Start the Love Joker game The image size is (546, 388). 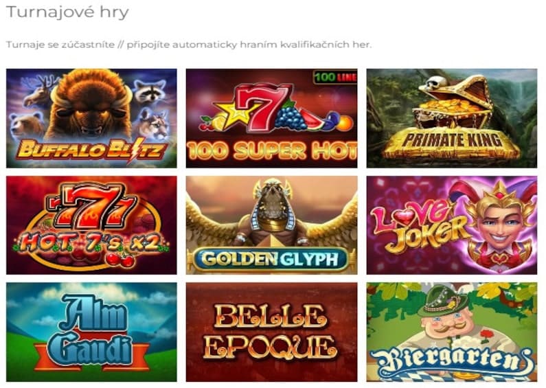(x=452, y=225)
